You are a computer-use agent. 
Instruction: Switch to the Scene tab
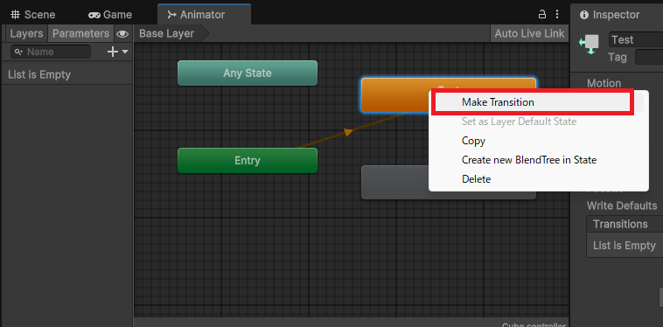pyautogui.click(x=33, y=15)
